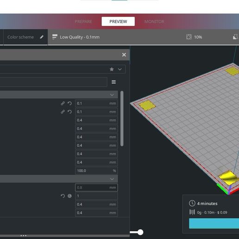The width and height of the screenshot is (239, 239).
Task: Open the profile dropdown chevron
Action: (x=120, y=69)
